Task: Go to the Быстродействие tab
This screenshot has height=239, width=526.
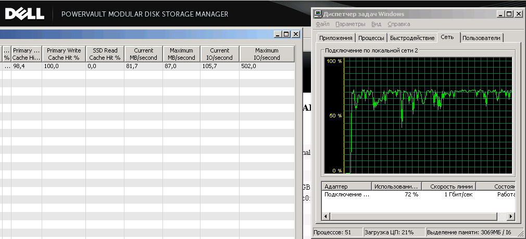Action: tap(412, 38)
